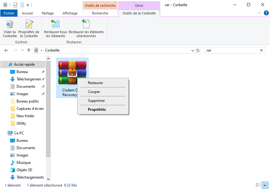
Task: Choose Restaurer in the context menu
Action: pos(103,83)
